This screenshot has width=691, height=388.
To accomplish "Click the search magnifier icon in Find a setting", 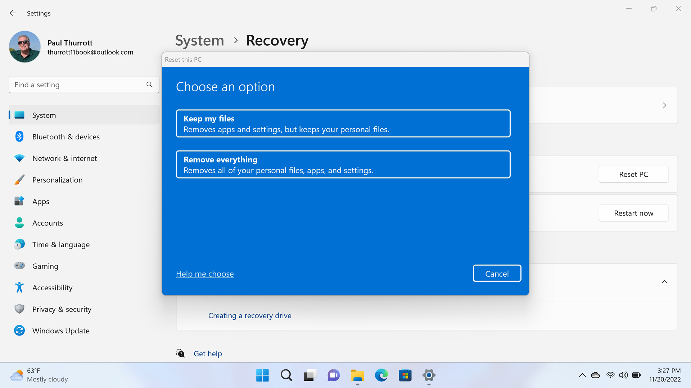I will pyautogui.click(x=149, y=85).
